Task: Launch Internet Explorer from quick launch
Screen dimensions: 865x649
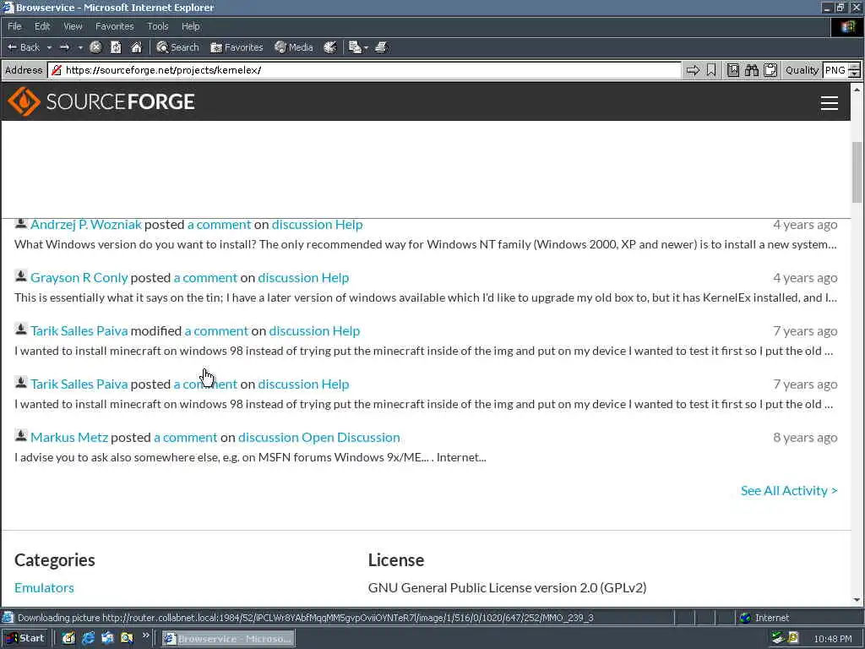Action: point(88,639)
